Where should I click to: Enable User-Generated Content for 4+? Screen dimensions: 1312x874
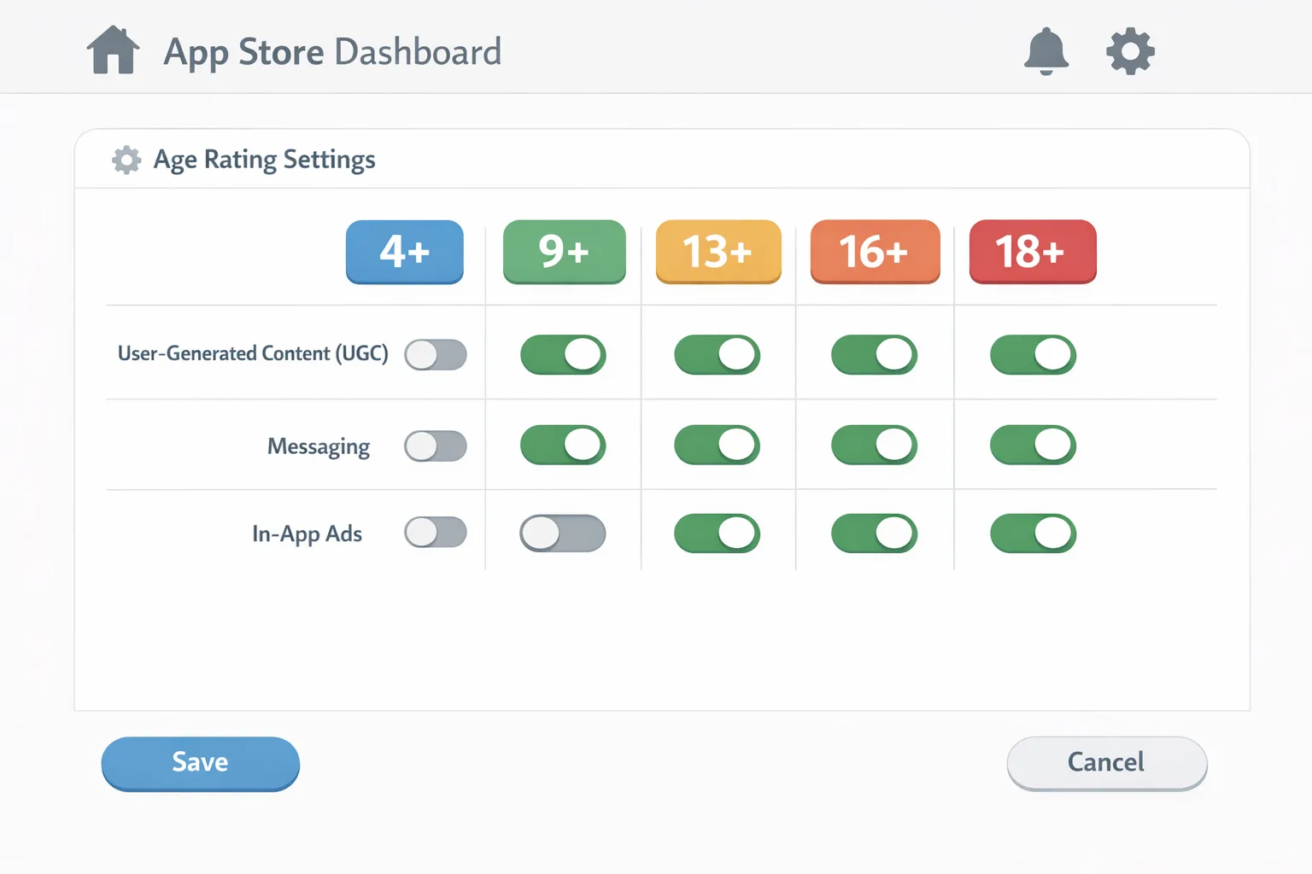[x=435, y=354]
